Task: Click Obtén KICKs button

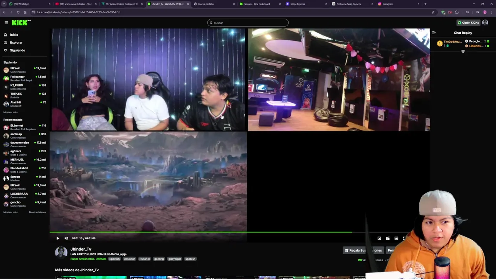Action: pos(468,22)
